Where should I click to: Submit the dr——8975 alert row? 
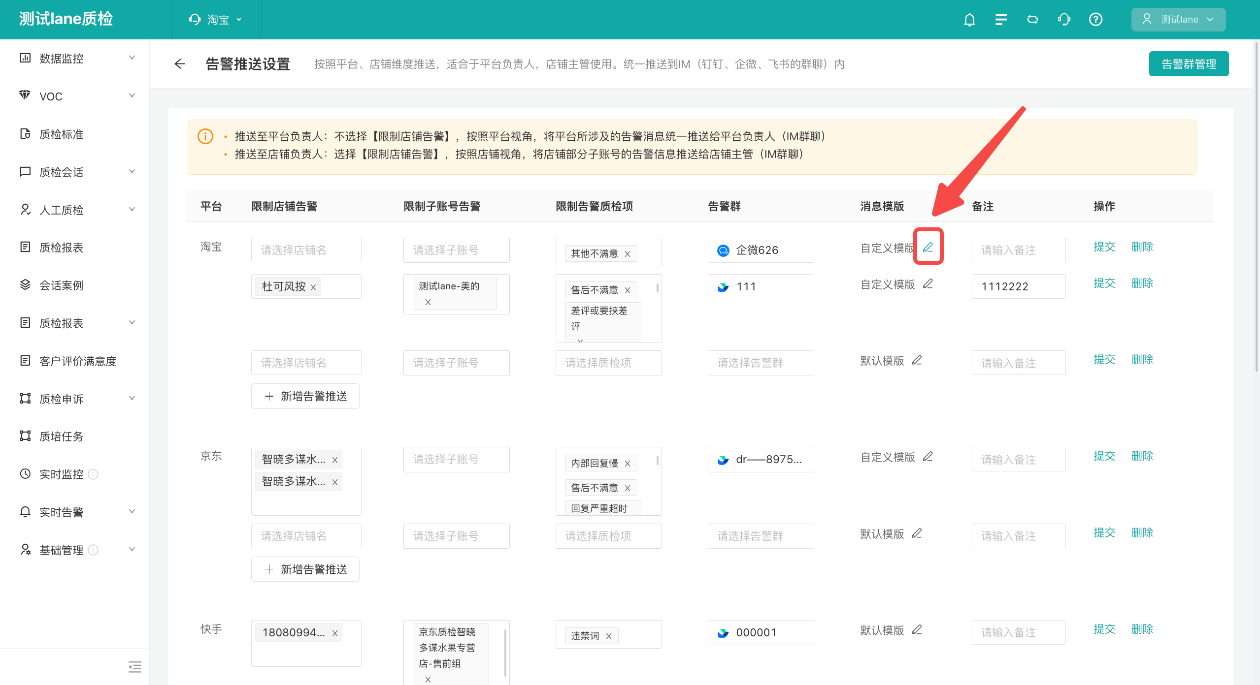coord(1104,456)
